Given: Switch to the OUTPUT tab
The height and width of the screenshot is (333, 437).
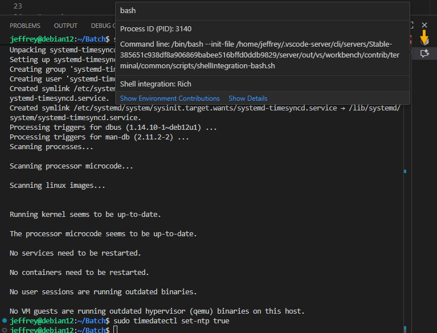Looking at the screenshot, I should (66, 26).
